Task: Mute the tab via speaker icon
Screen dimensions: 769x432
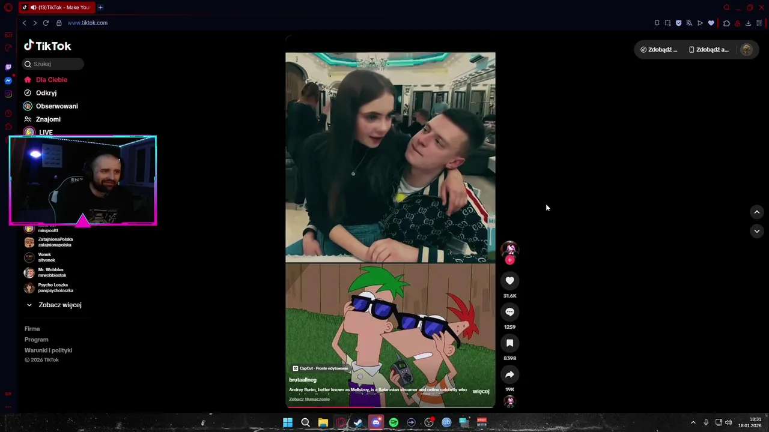Action: tap(34, 7)
